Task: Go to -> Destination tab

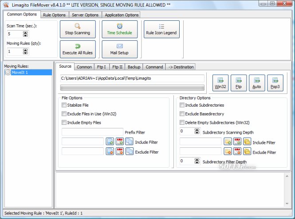Action: click(x=181, y=67)
